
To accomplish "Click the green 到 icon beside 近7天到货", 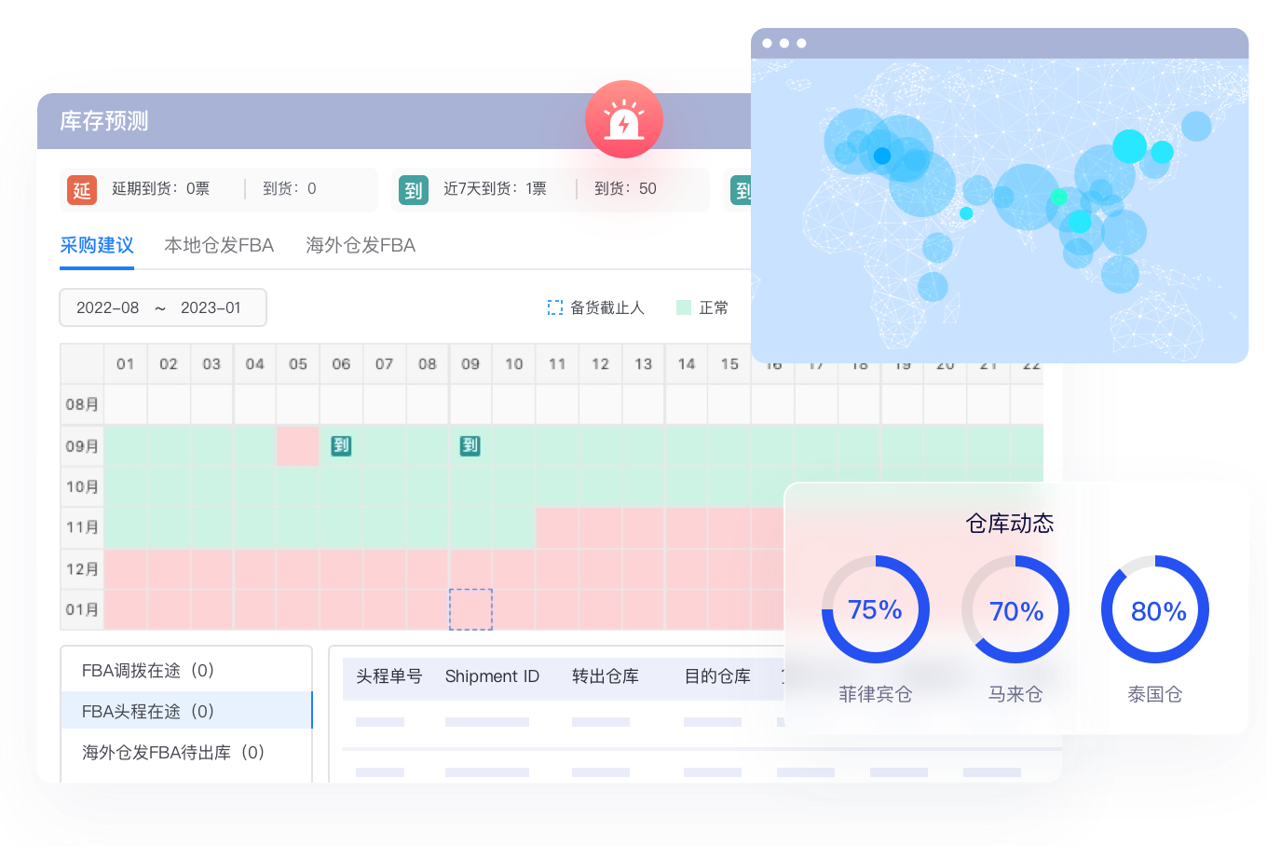I will point(413,190).
